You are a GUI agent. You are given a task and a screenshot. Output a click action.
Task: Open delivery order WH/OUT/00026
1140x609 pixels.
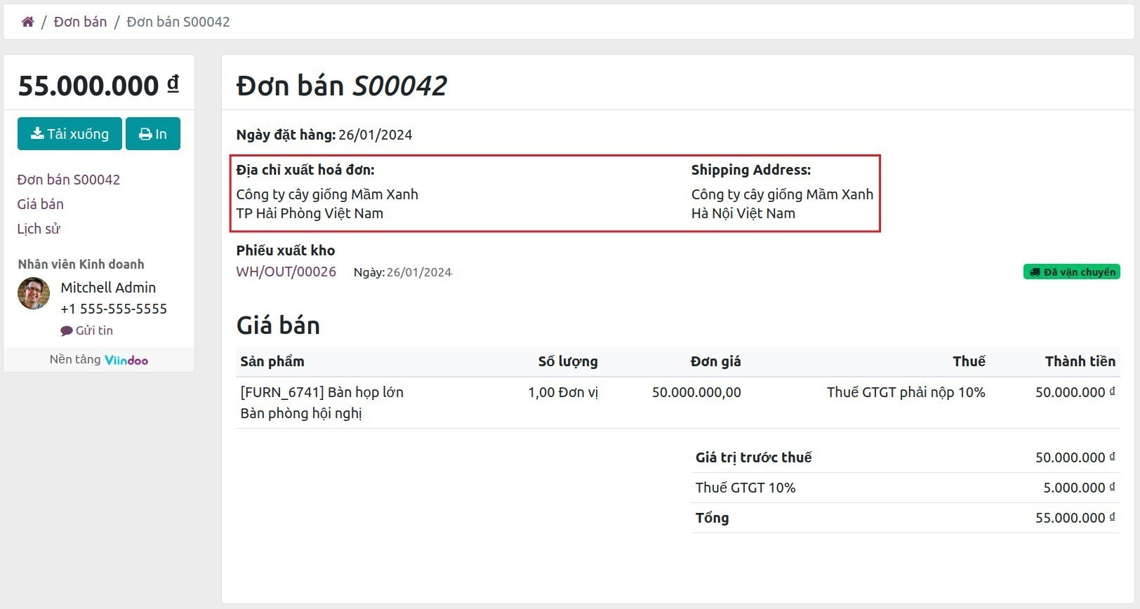click(286, 272)
